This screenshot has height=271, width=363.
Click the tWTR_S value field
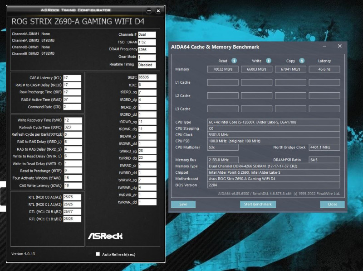pyautogui.click(x=73, y=164)
